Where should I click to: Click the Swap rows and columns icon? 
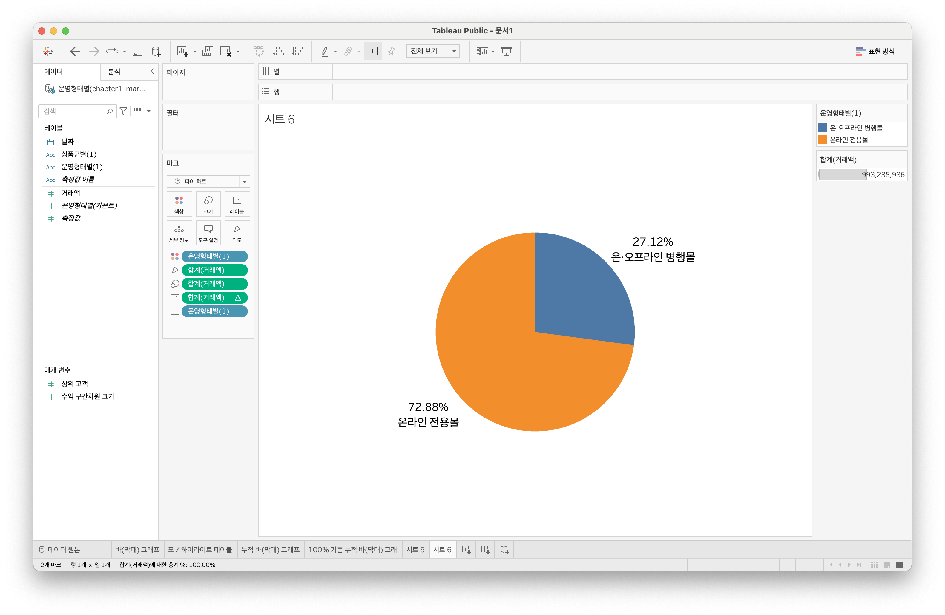258,51
